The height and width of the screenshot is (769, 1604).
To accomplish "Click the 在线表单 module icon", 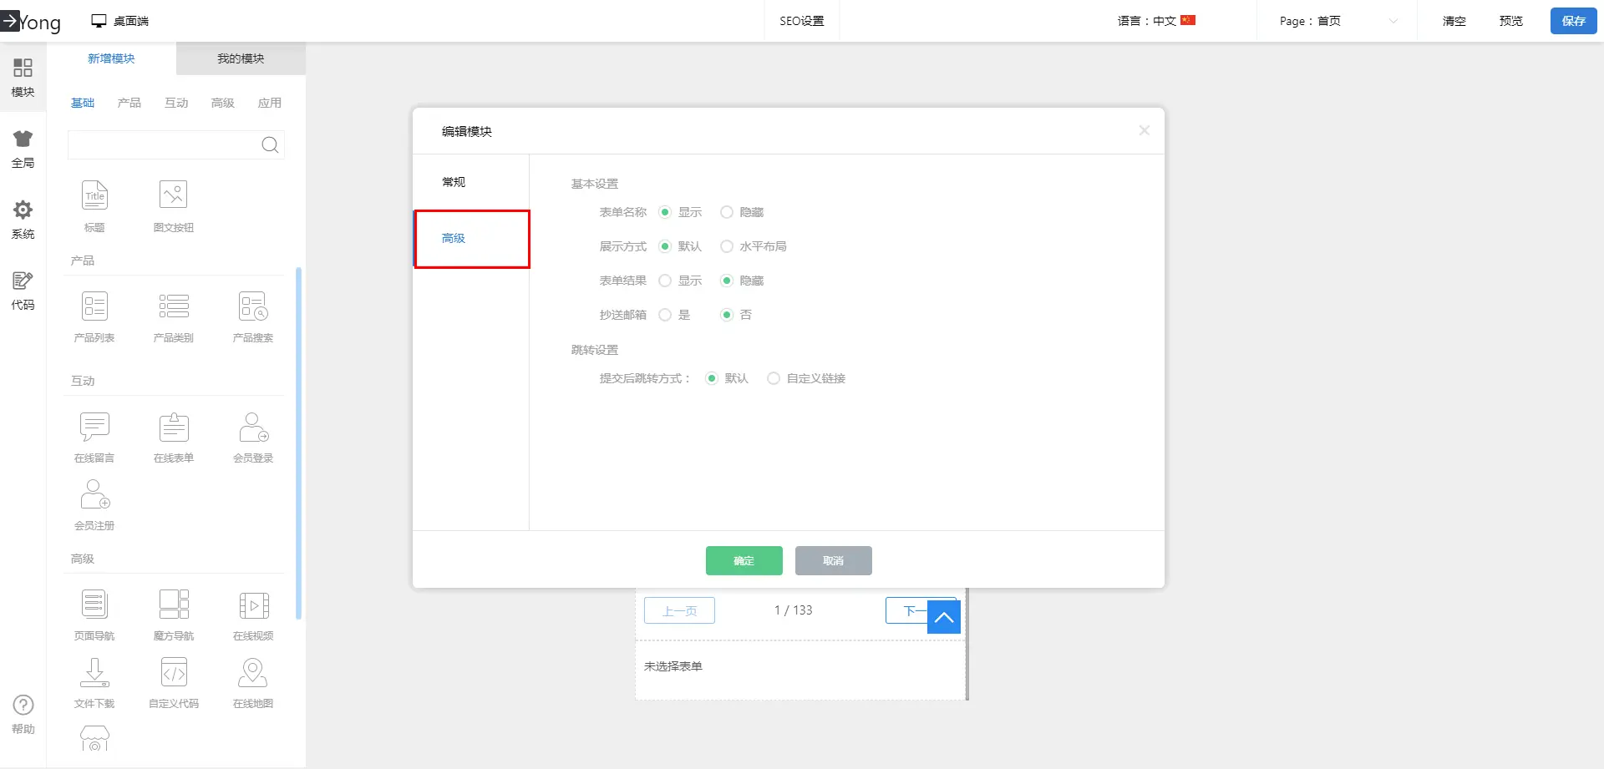I will click(174, 428).
